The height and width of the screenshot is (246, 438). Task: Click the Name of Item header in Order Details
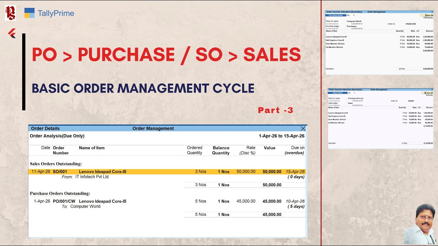(x=92, y=148)
